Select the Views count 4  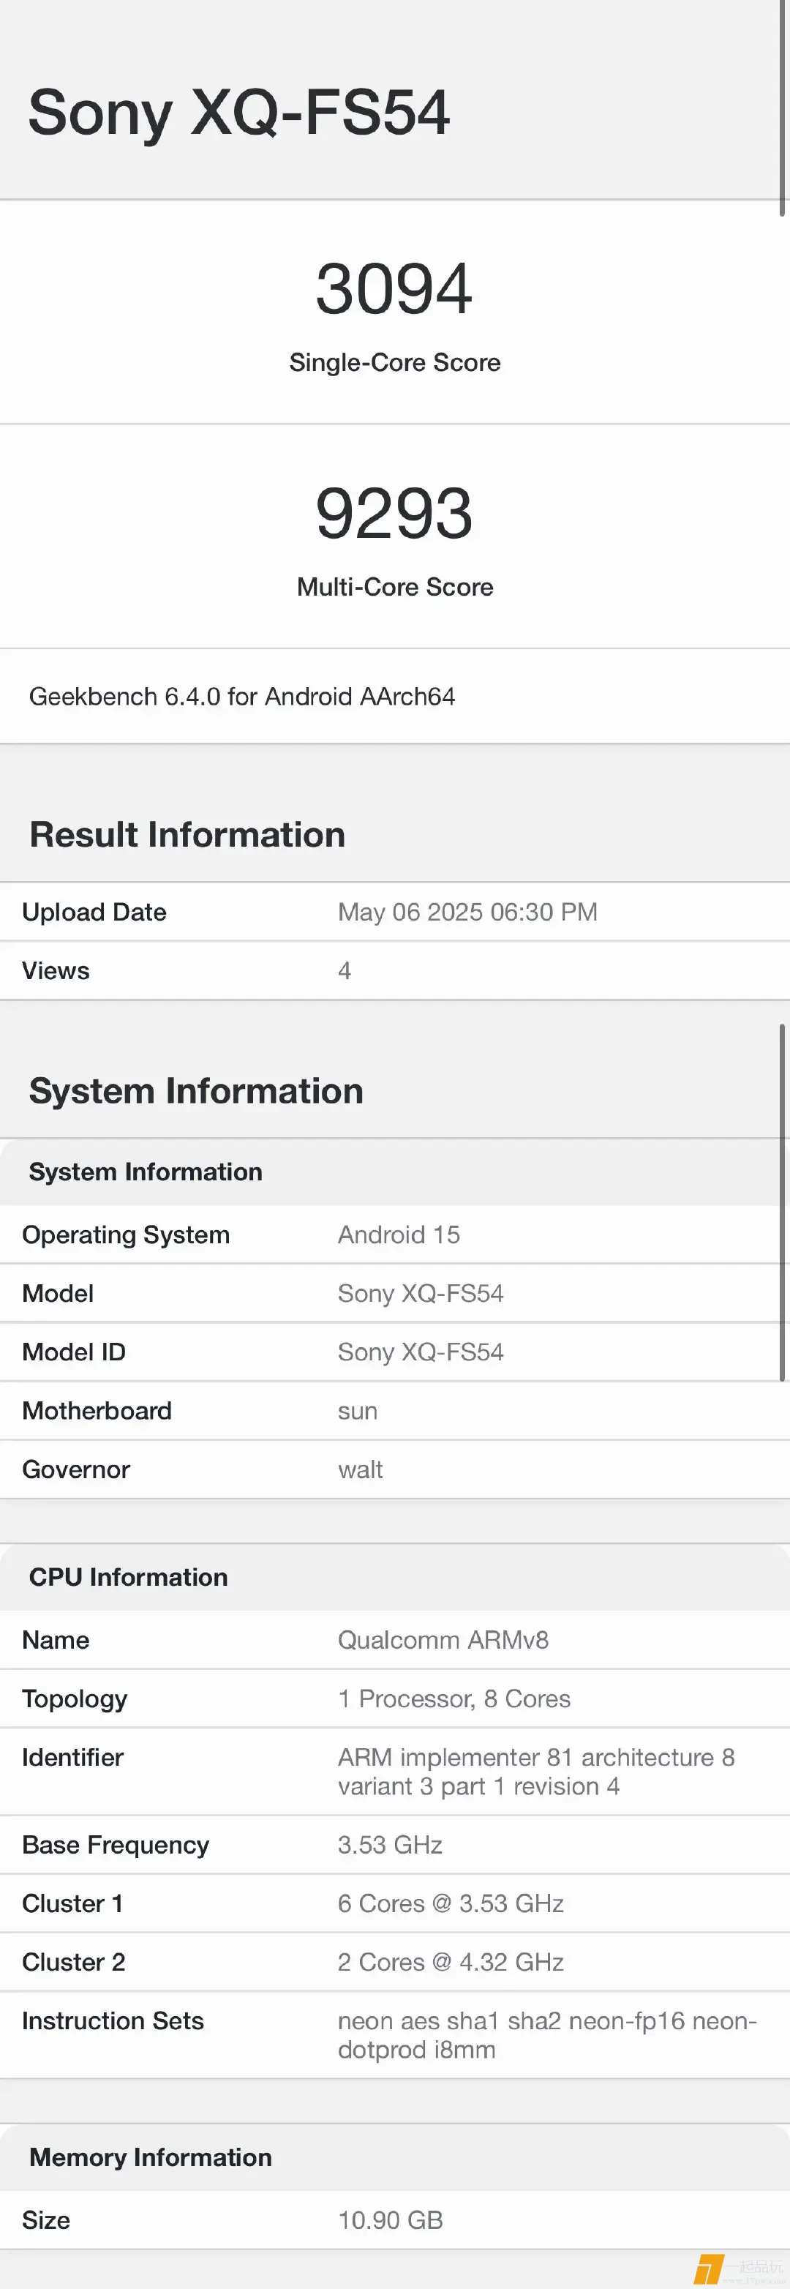[344, 971]
